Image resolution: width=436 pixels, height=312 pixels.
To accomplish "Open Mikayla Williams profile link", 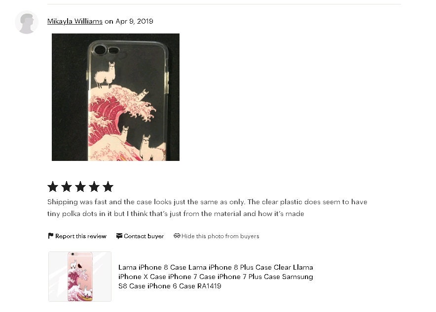I will 75,21.
